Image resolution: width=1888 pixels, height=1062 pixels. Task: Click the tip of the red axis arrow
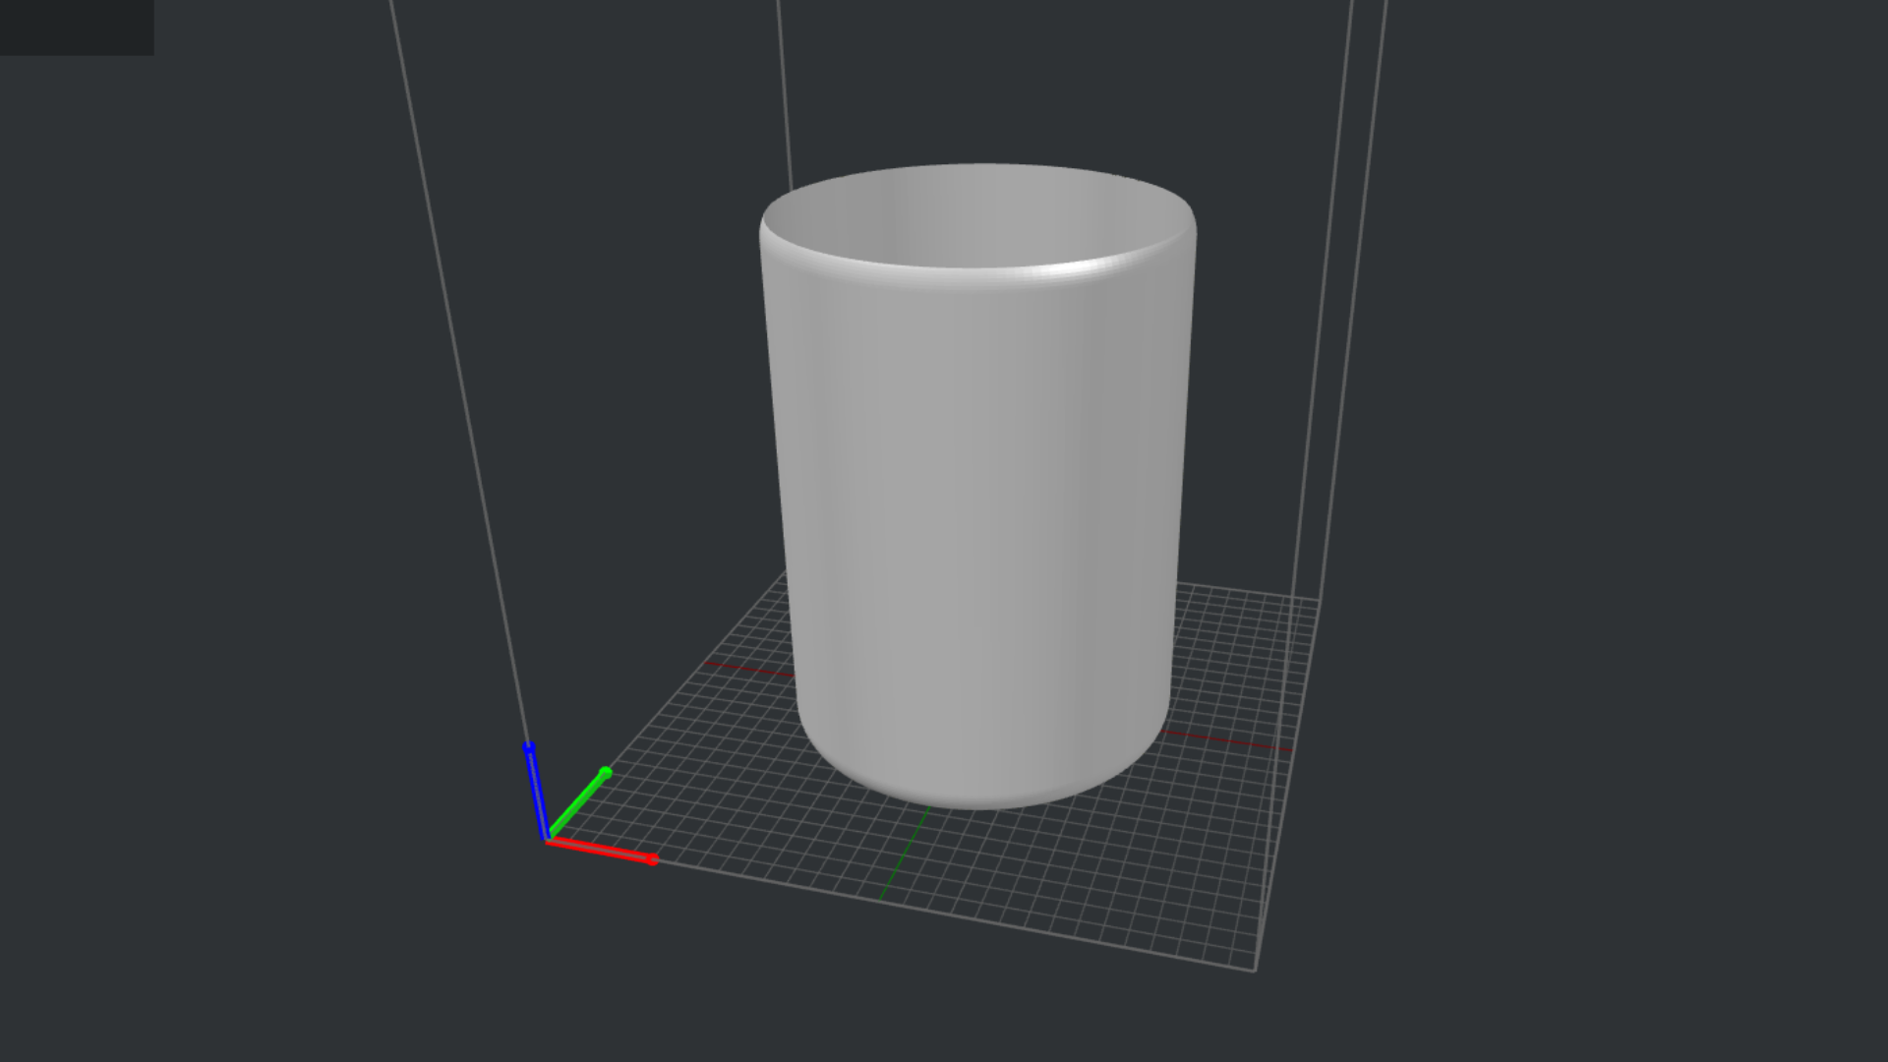pos(652,861)
